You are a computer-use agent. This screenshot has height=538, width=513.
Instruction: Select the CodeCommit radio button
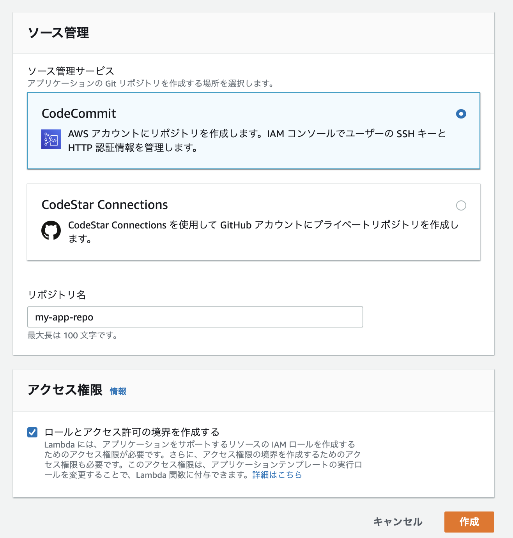[461, 114]
